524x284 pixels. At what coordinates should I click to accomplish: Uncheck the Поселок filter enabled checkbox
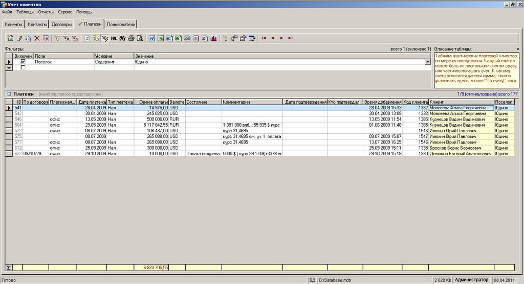point(23,62)
